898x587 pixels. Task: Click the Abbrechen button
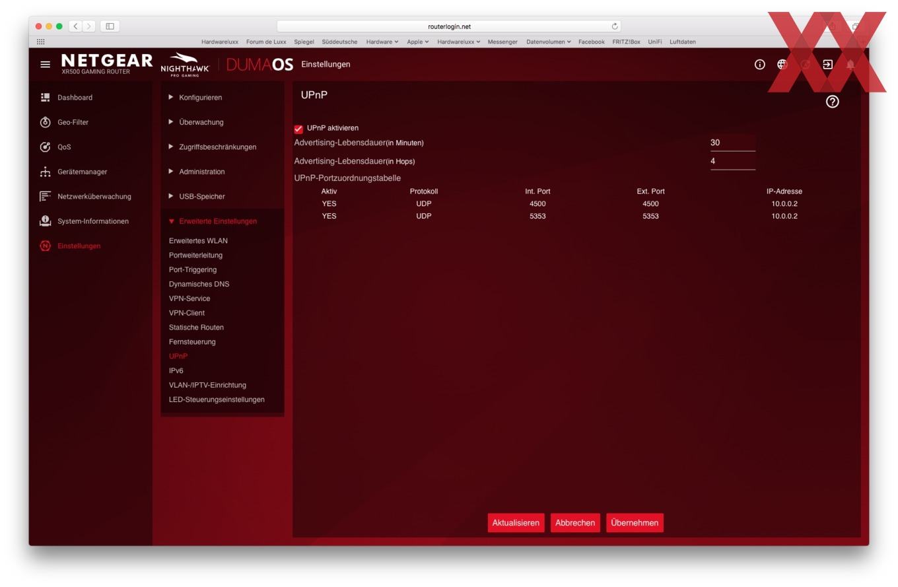coord(575,523)
